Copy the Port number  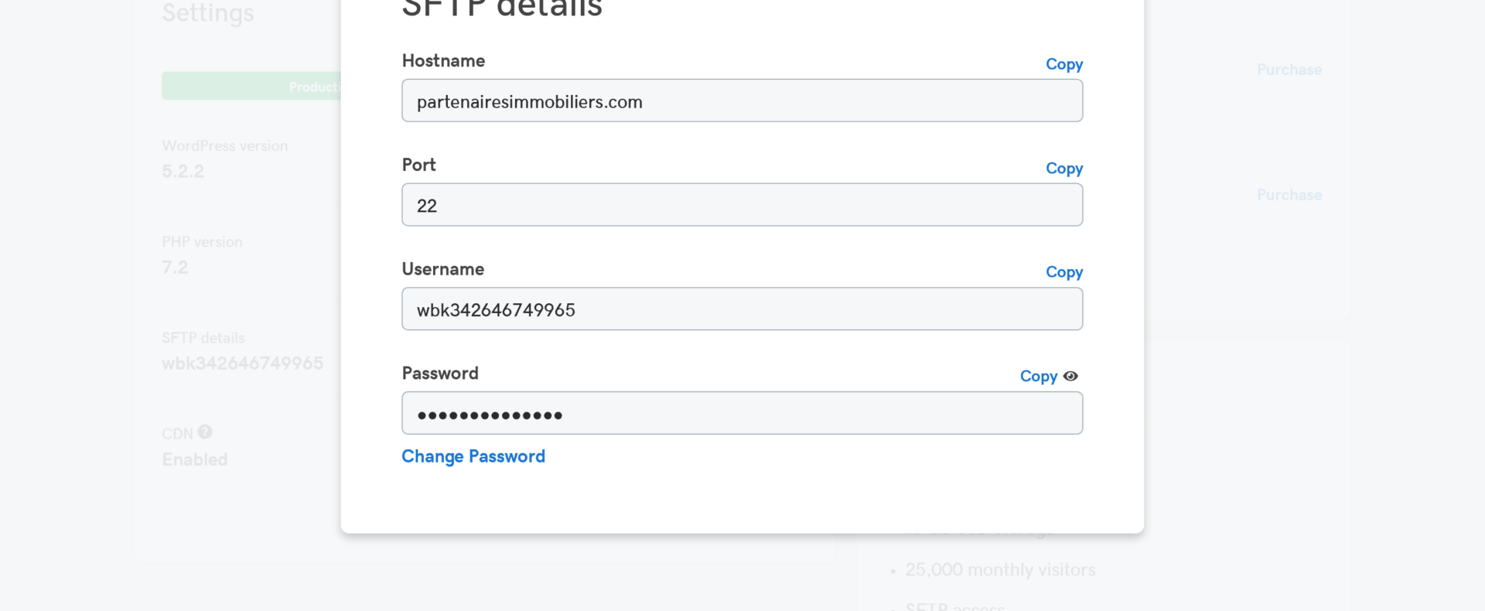pos(1063,169)
